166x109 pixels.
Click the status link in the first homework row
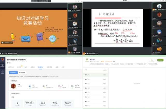105,75
